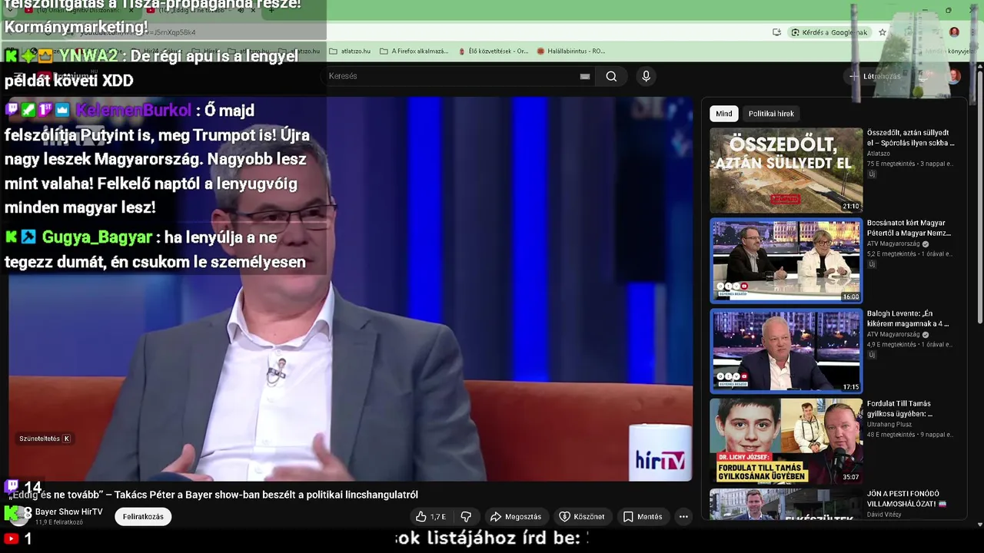Viewport: 984px width, 553px height.
Task: Open the on-screen keyboard icon in search box
Action: point(585,76)
